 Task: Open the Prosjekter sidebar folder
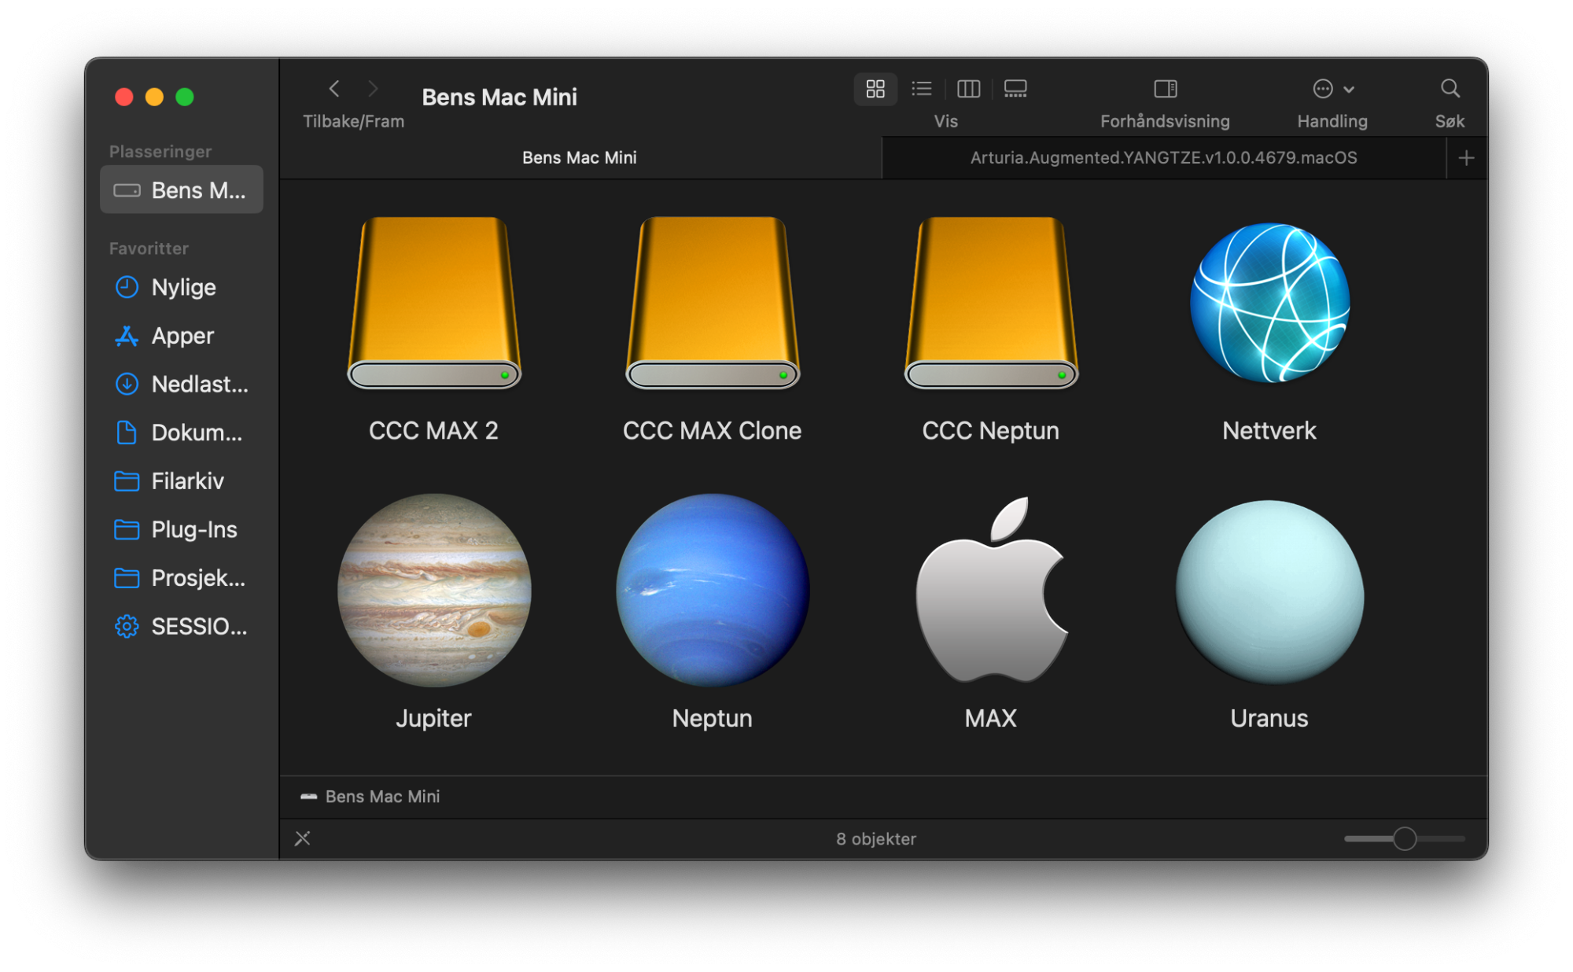(x=182, y=578)
